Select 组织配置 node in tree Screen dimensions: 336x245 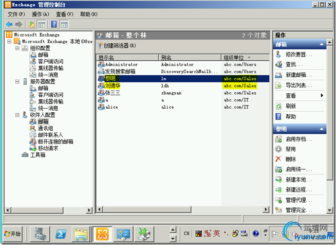coord(40,48)
